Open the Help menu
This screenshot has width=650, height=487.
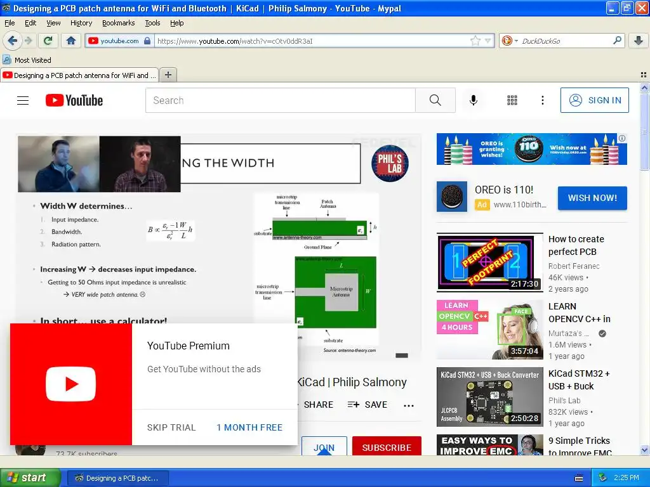point(176,23)
